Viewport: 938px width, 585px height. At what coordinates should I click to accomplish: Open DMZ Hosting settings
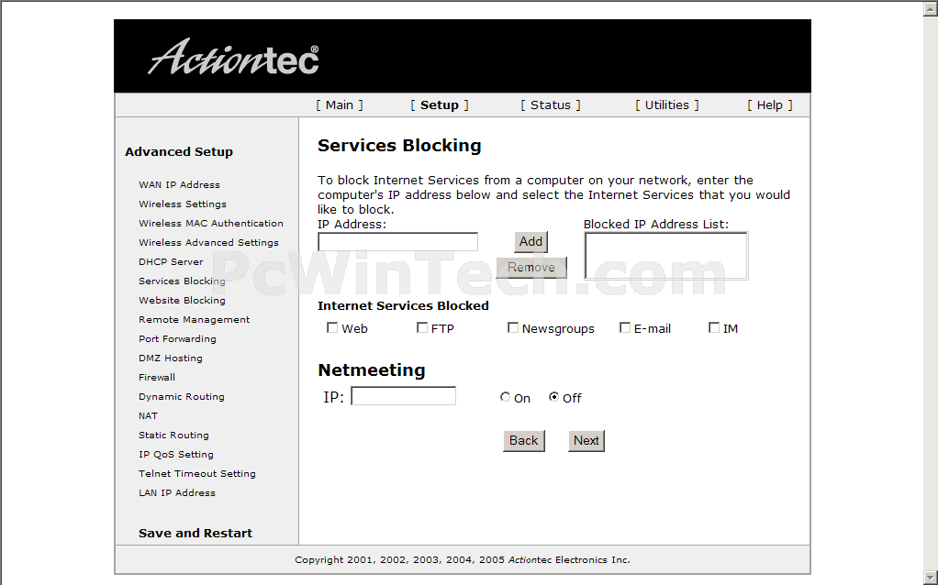click(171, 358)
